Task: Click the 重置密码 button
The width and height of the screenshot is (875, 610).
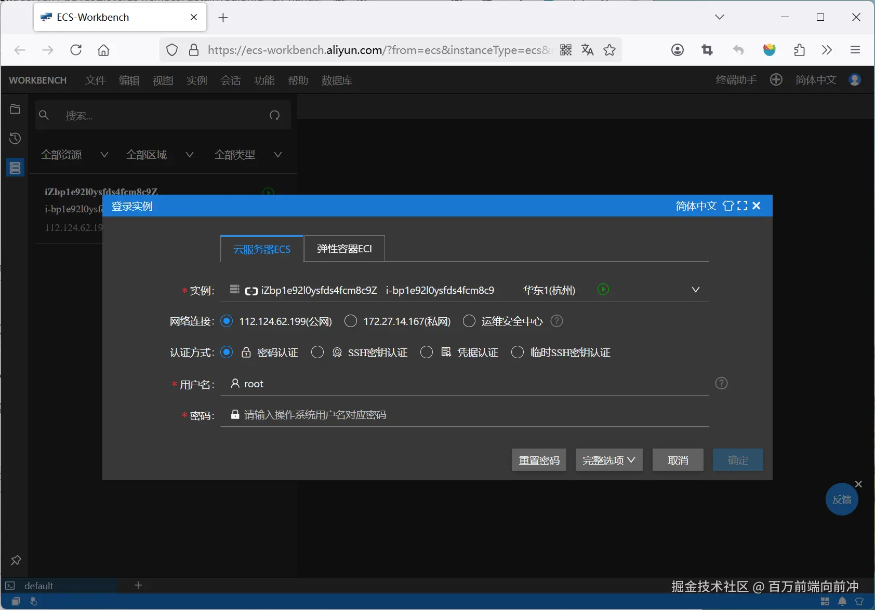Action: [539, 460]
